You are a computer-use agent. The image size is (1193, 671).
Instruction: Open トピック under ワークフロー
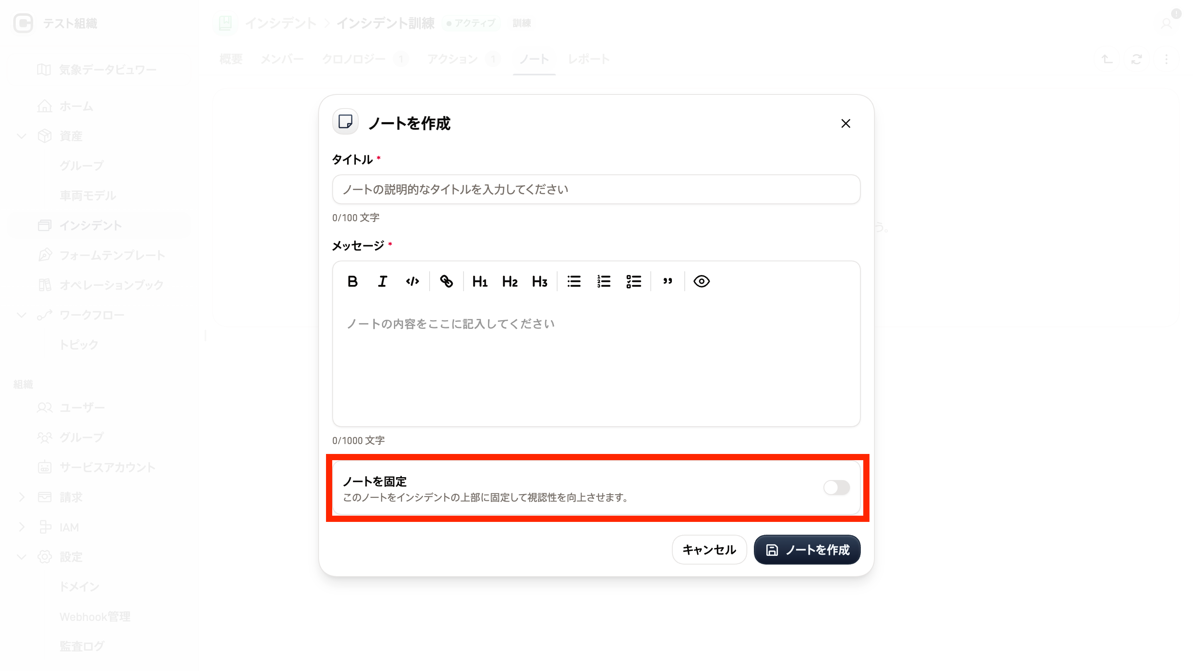click(79, 345)
